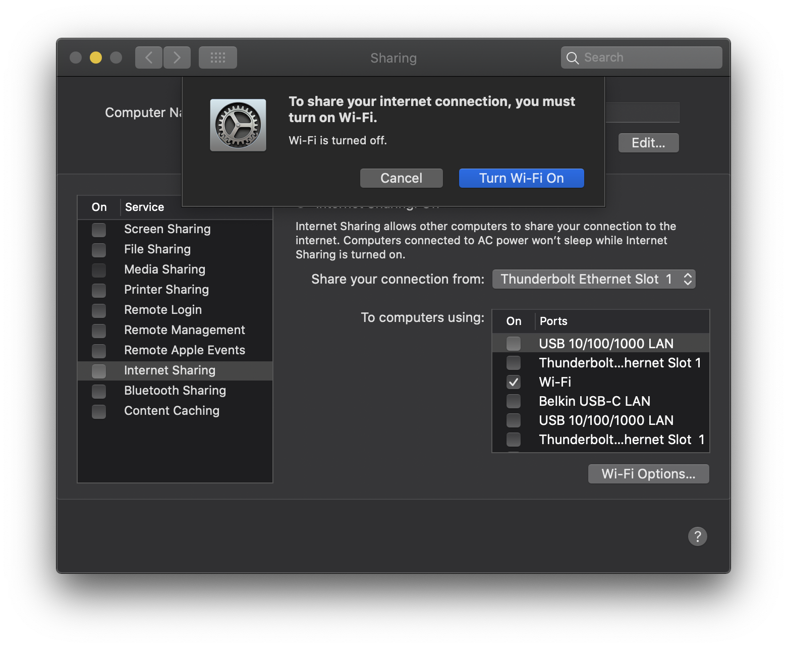Uncheck the Wi-Fi port checkbox

coord(514,382)
